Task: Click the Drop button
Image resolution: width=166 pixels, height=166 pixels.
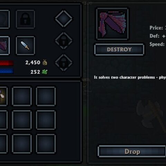Action: click(x=132, y=151)
